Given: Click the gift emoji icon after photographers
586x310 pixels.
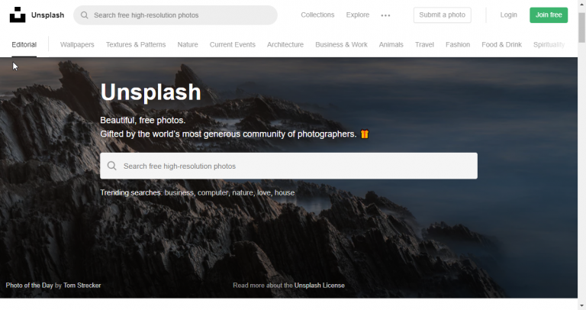Looking at the screenshot, I should pyautogui.click(x=365, y=134).
